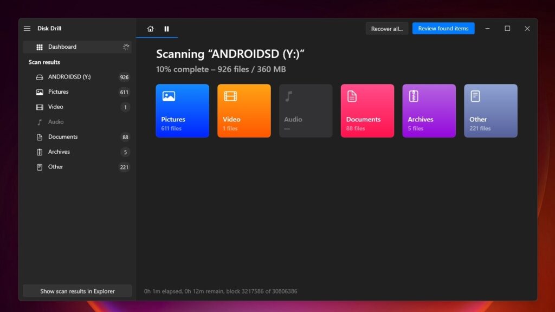This screenshot has width=555, height=312.
Task: Open Other in the sidebar list
Action: coord(55,167)
